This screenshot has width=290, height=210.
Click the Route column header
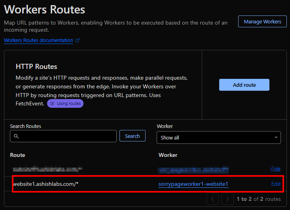(x=17, y=155)
